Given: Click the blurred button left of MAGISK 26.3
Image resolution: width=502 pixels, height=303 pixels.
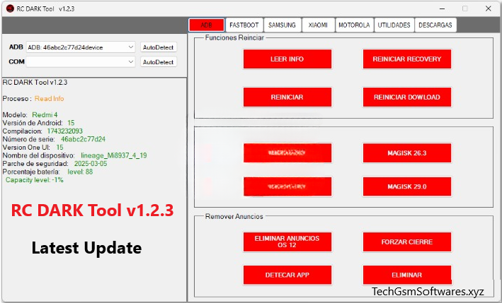Looking at the screenshot, I should click(x=287, y=153).
